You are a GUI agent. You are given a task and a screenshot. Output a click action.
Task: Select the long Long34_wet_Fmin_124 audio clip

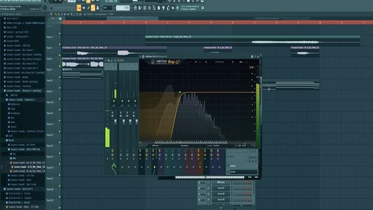(x=252, y=40)
